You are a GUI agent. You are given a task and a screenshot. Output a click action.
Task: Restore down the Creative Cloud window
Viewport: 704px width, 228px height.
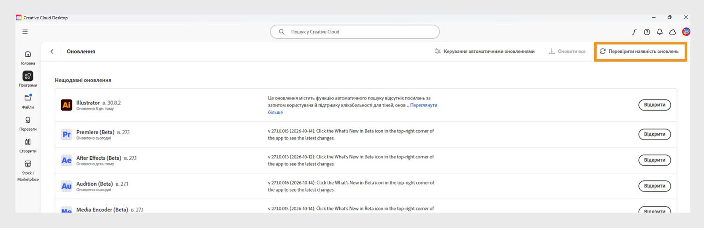point(670,18)
